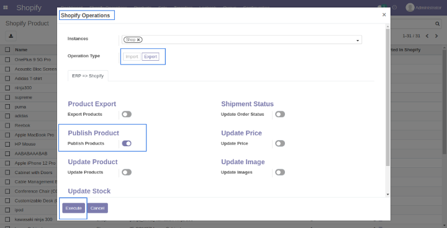Open the ERP => Shopify tab
Screen dimensions: 447x228
(x=88, y=76)
